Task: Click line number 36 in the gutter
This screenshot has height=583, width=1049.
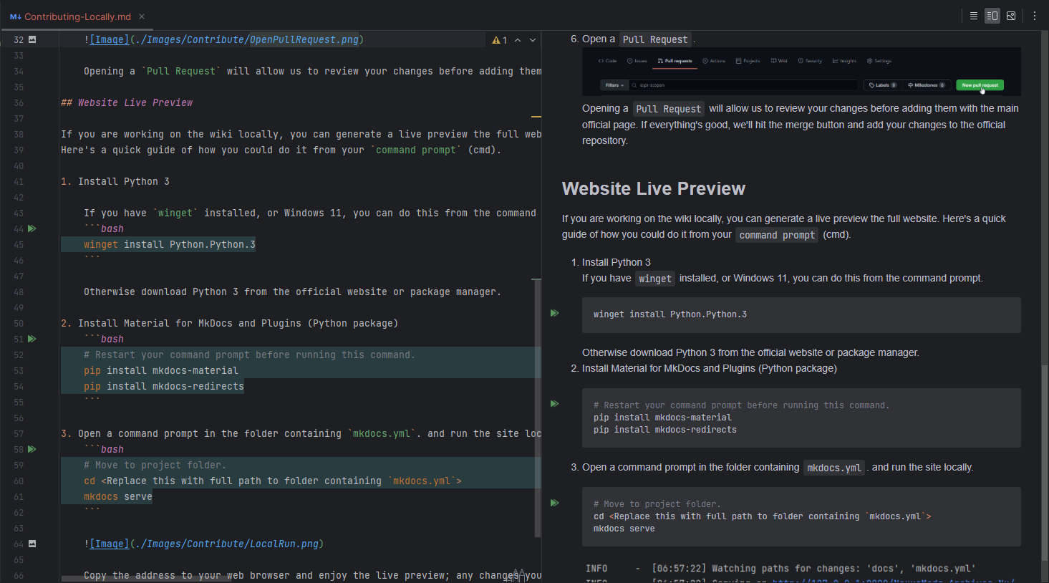Action: coord(19,102)
